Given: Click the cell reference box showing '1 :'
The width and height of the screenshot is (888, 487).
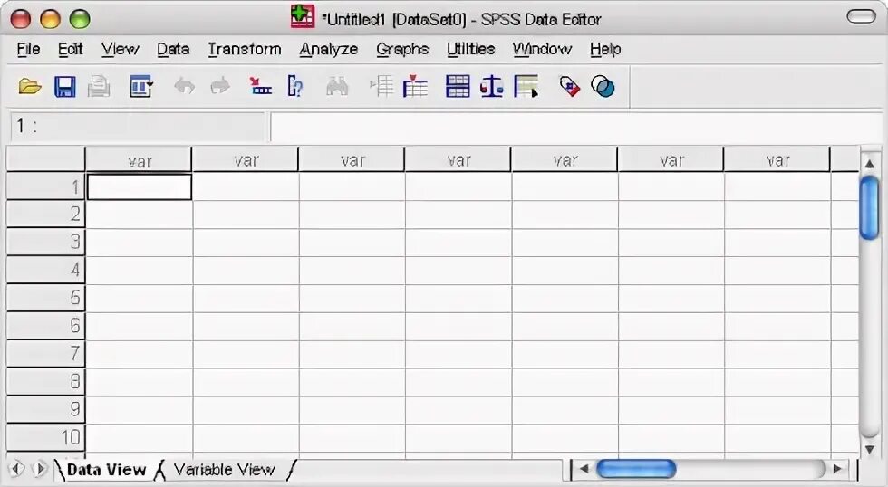Looking at the screenshot, I should coord(137,126).
